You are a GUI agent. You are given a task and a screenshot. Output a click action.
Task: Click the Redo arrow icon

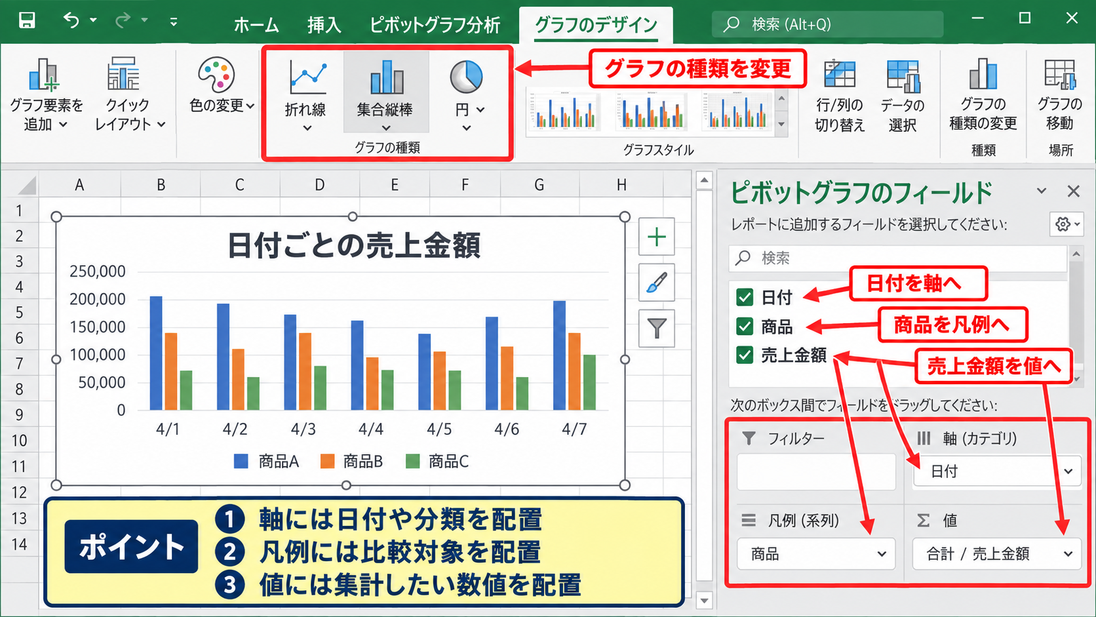[x=123, y=20]
